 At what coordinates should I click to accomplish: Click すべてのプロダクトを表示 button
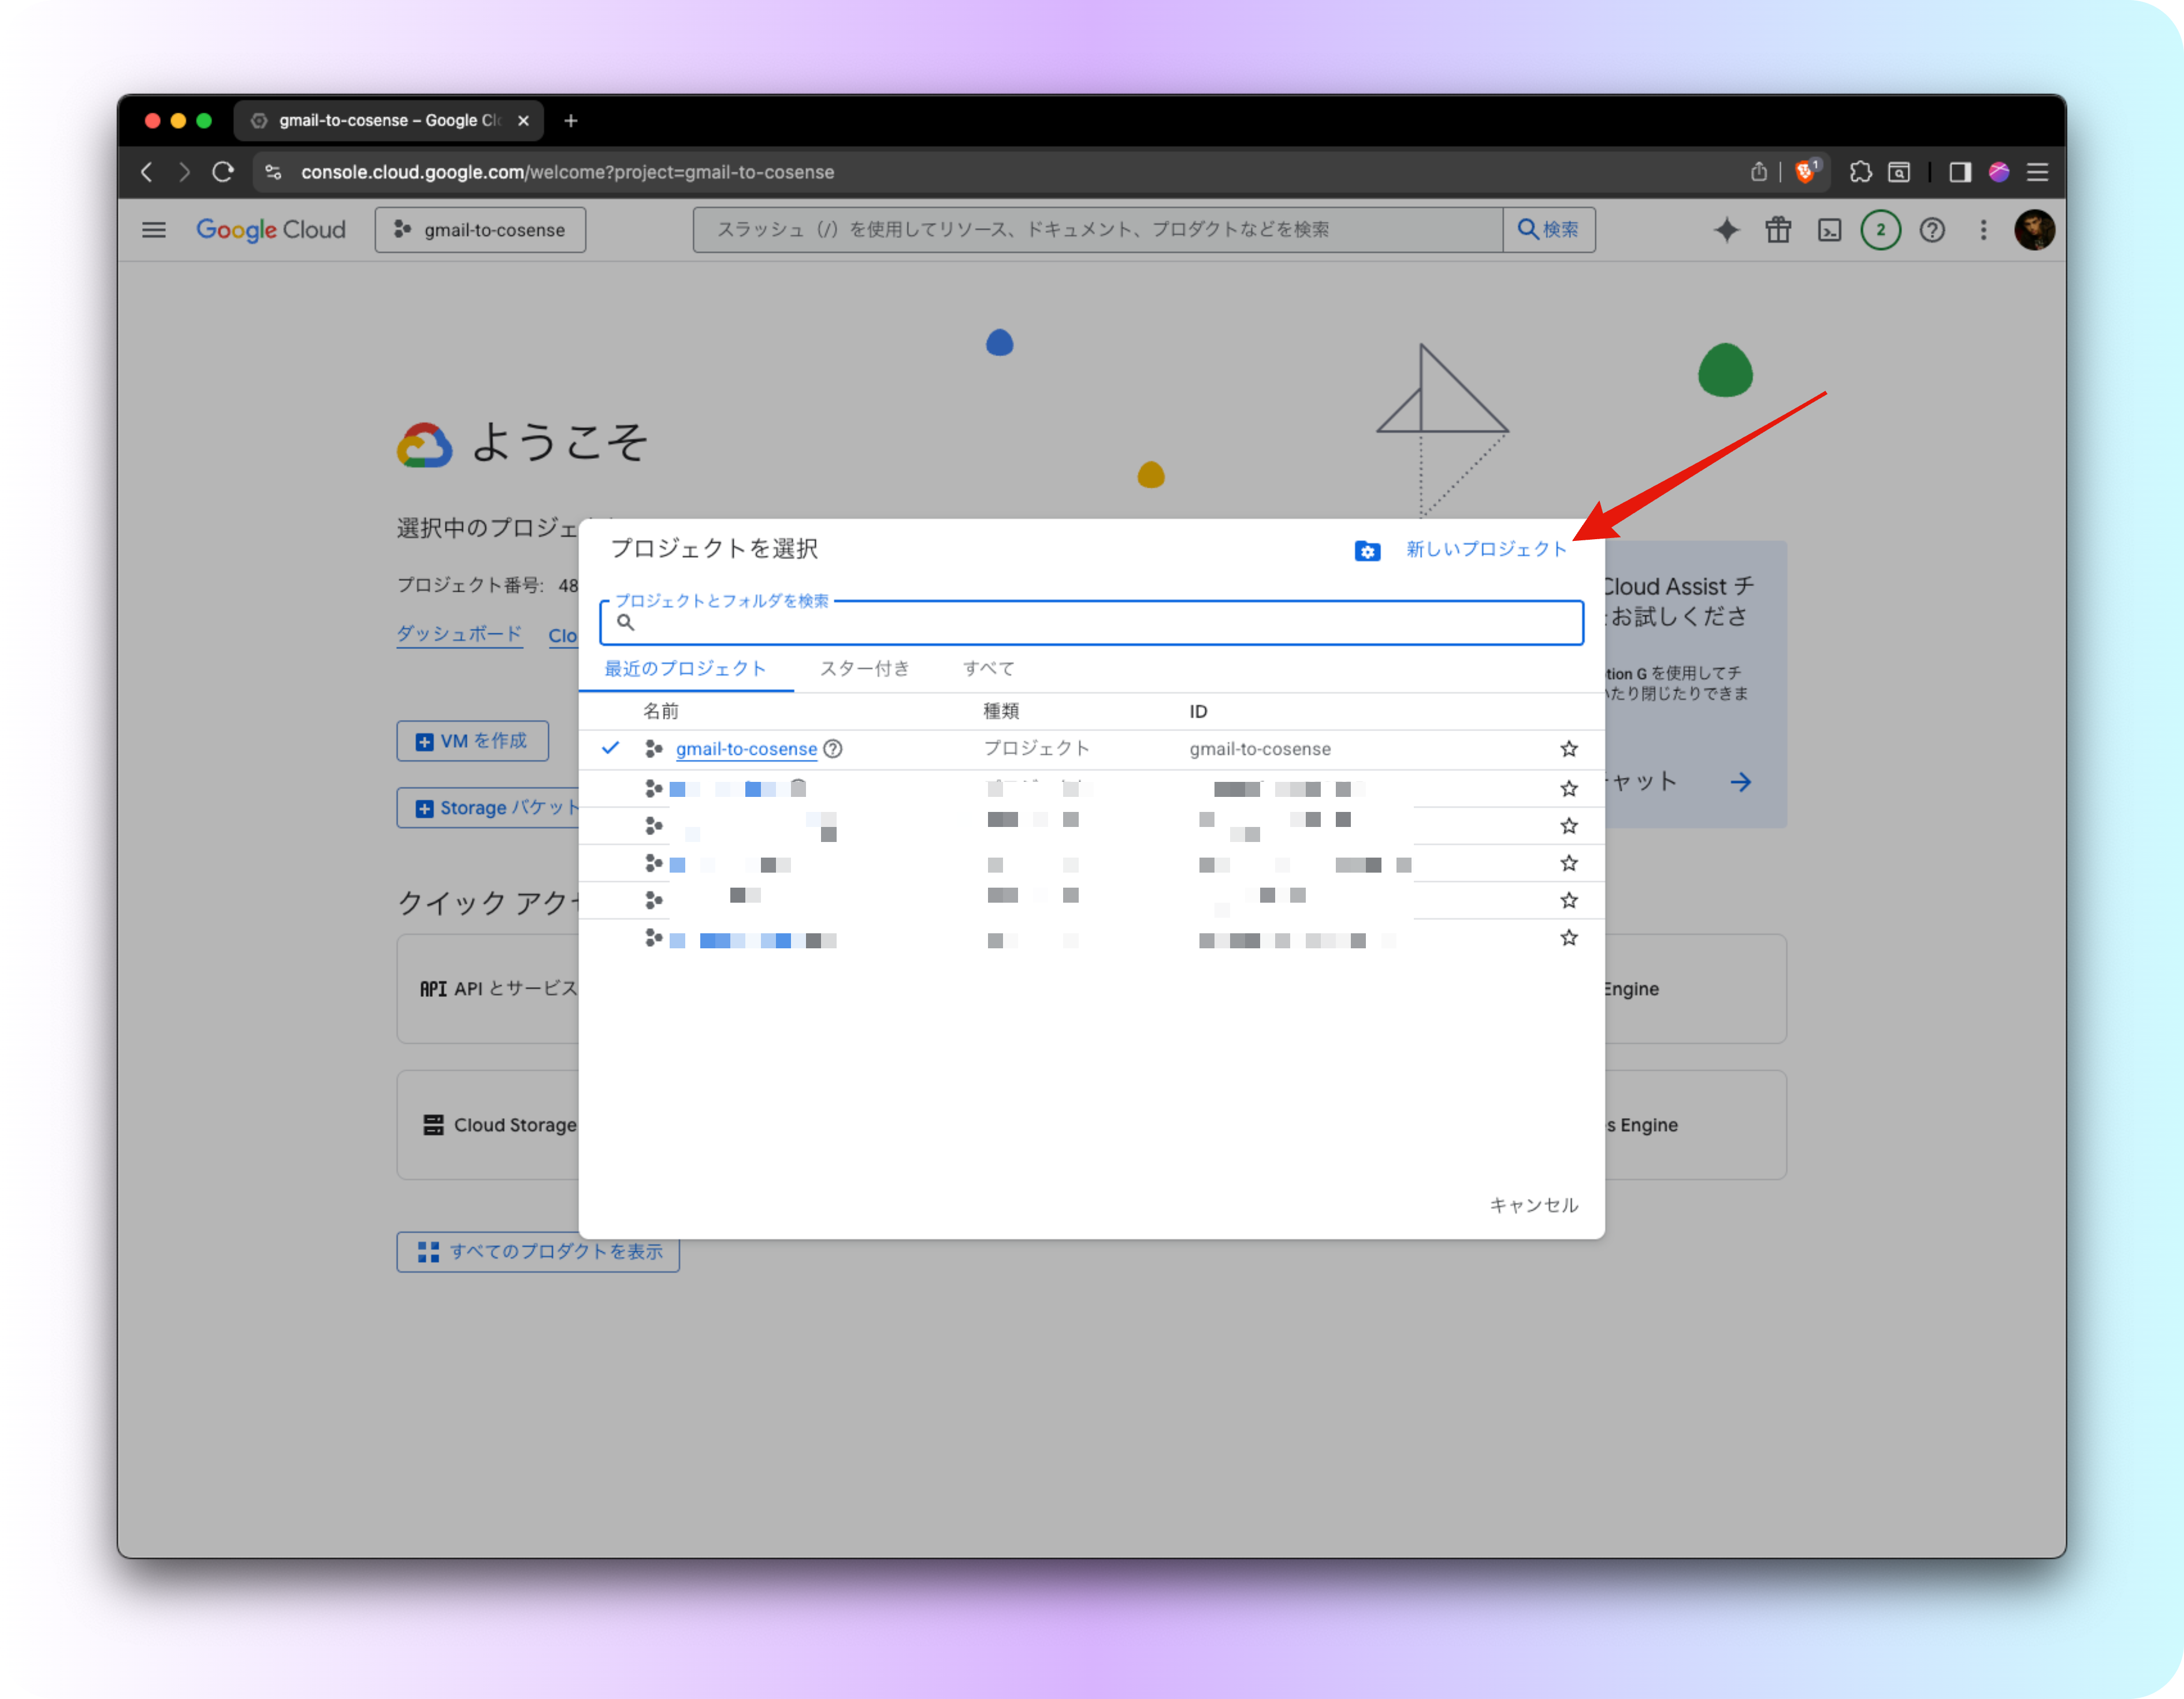tap(538, 1252)
